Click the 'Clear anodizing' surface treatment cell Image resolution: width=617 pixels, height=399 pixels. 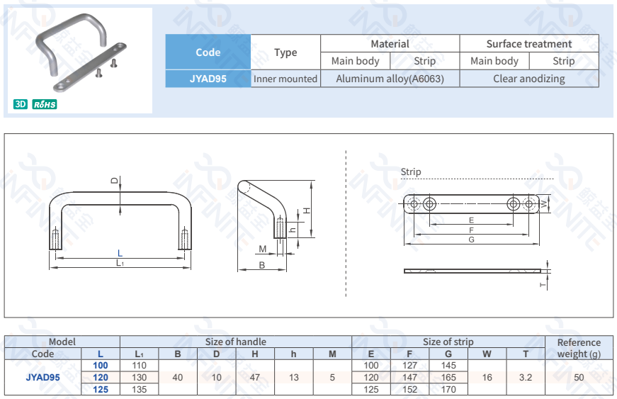click(x=528, y=79)
